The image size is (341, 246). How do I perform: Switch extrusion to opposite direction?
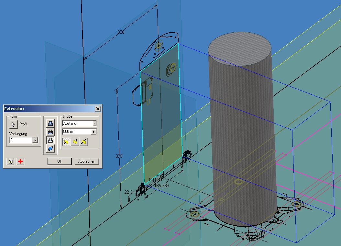pyautogui.click(x=75, y=142)
